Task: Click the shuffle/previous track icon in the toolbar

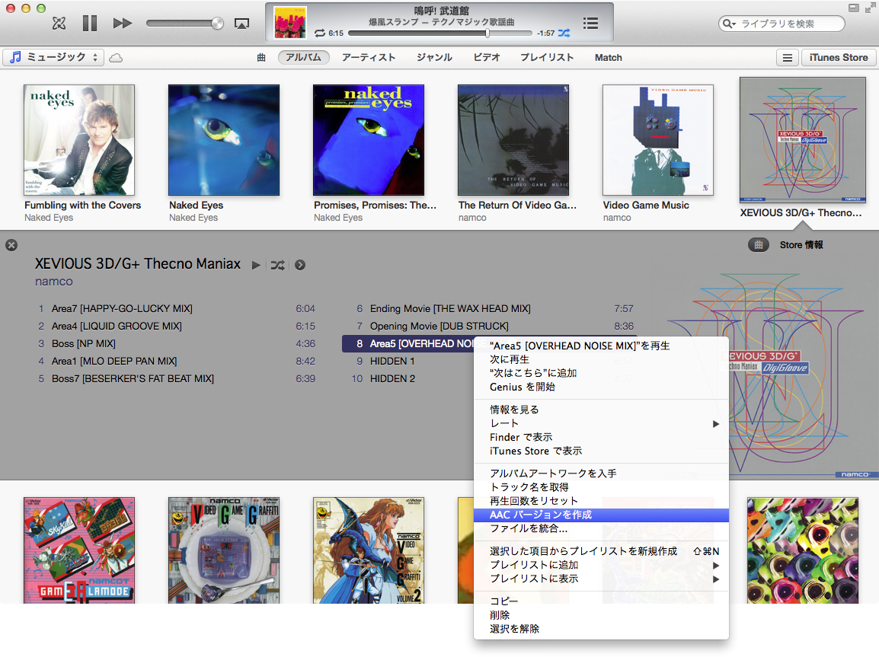Action: [x=59, y=24]
